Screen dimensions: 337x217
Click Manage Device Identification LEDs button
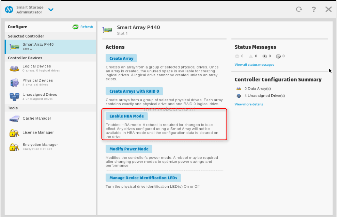click(x=143, y=178)
